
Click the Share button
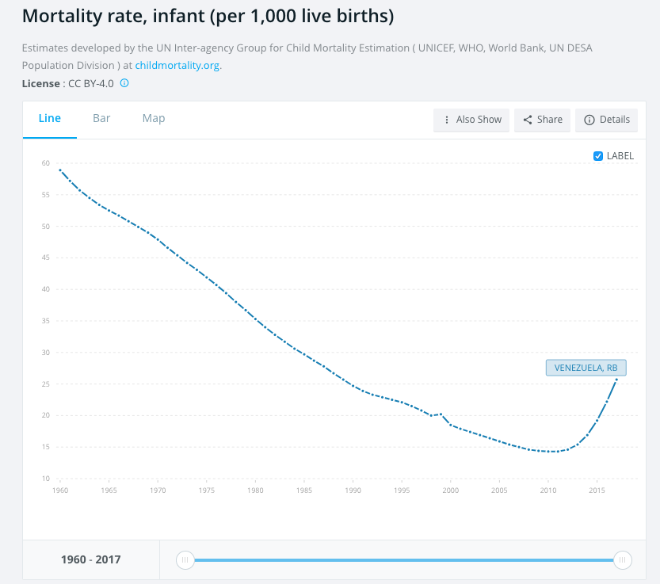[x=543, y=120]
